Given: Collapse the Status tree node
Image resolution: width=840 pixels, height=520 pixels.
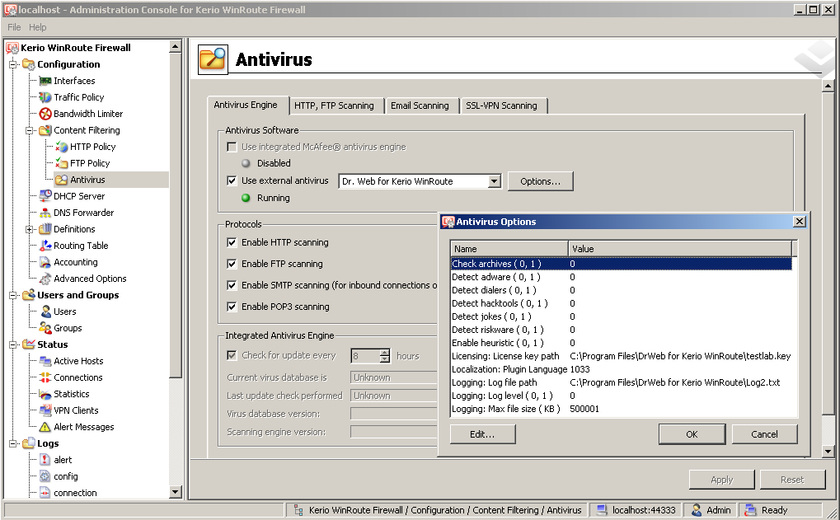Looking at the screenshot, I should click(13, 345).
